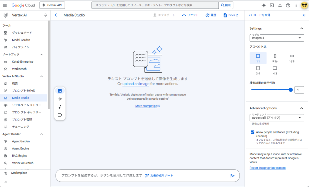Select the 9:16 aspect ratio
The height and width of the screenshot is (187, 309).
(x=275, y=58)
